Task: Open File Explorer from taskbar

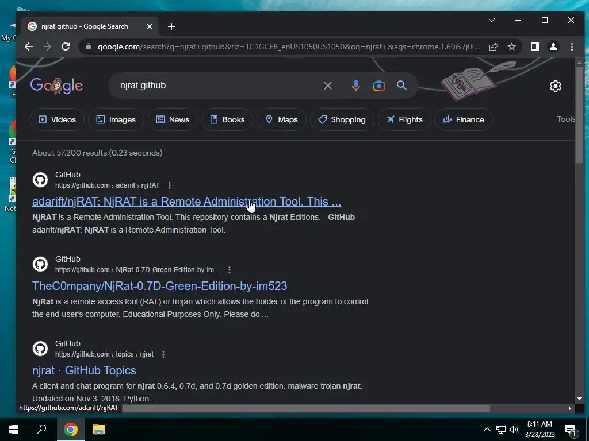Action: (98, 430)
